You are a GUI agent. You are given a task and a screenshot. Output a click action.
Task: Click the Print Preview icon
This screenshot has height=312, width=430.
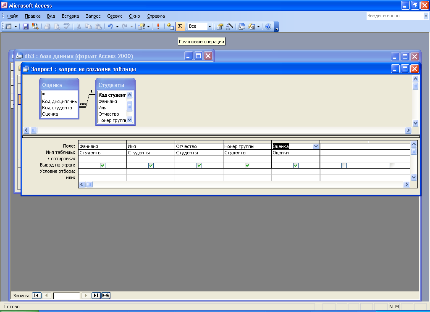57,26
